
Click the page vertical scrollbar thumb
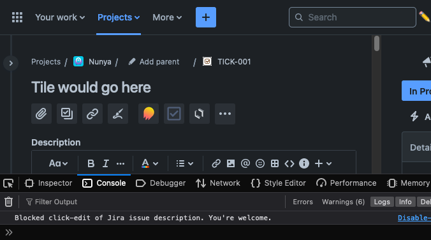point(377,43)
